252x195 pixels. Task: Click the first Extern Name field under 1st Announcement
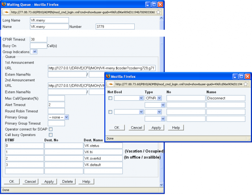(x=67, y=74)
